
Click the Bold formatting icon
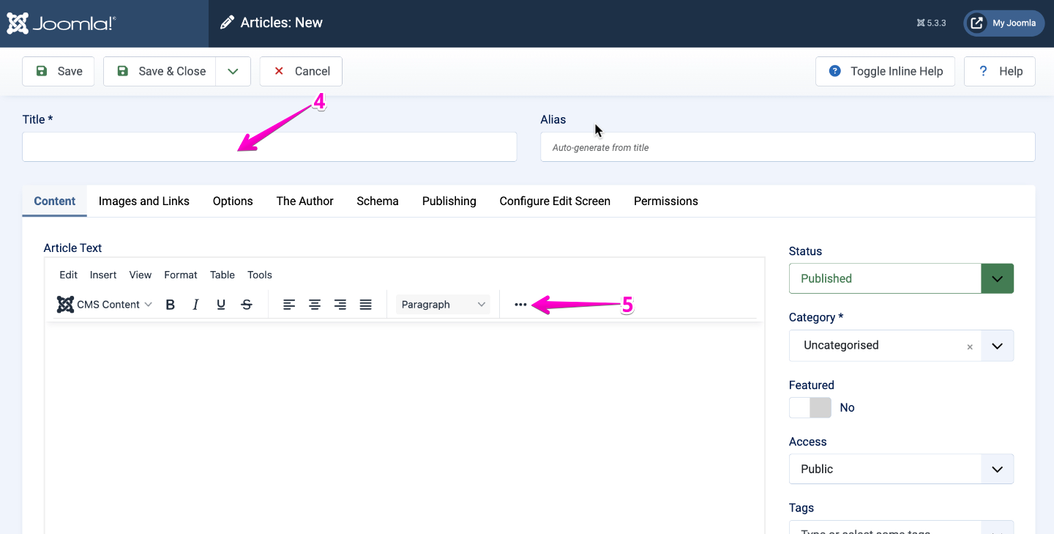click(171, 305)
